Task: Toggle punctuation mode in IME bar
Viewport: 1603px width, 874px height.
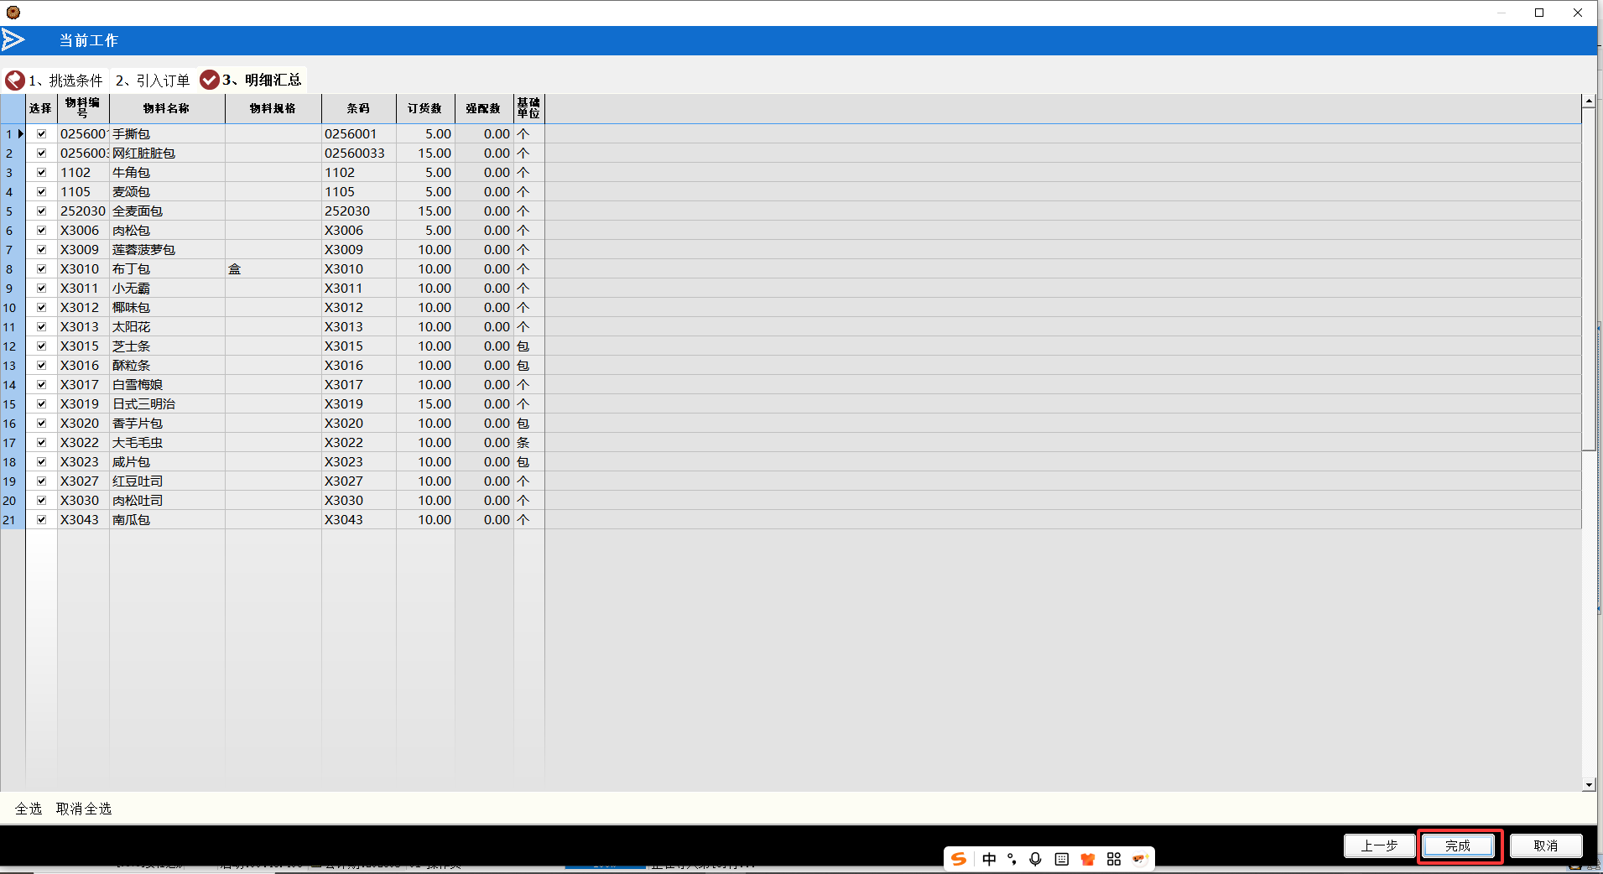Action: [x=1012, y=859]
